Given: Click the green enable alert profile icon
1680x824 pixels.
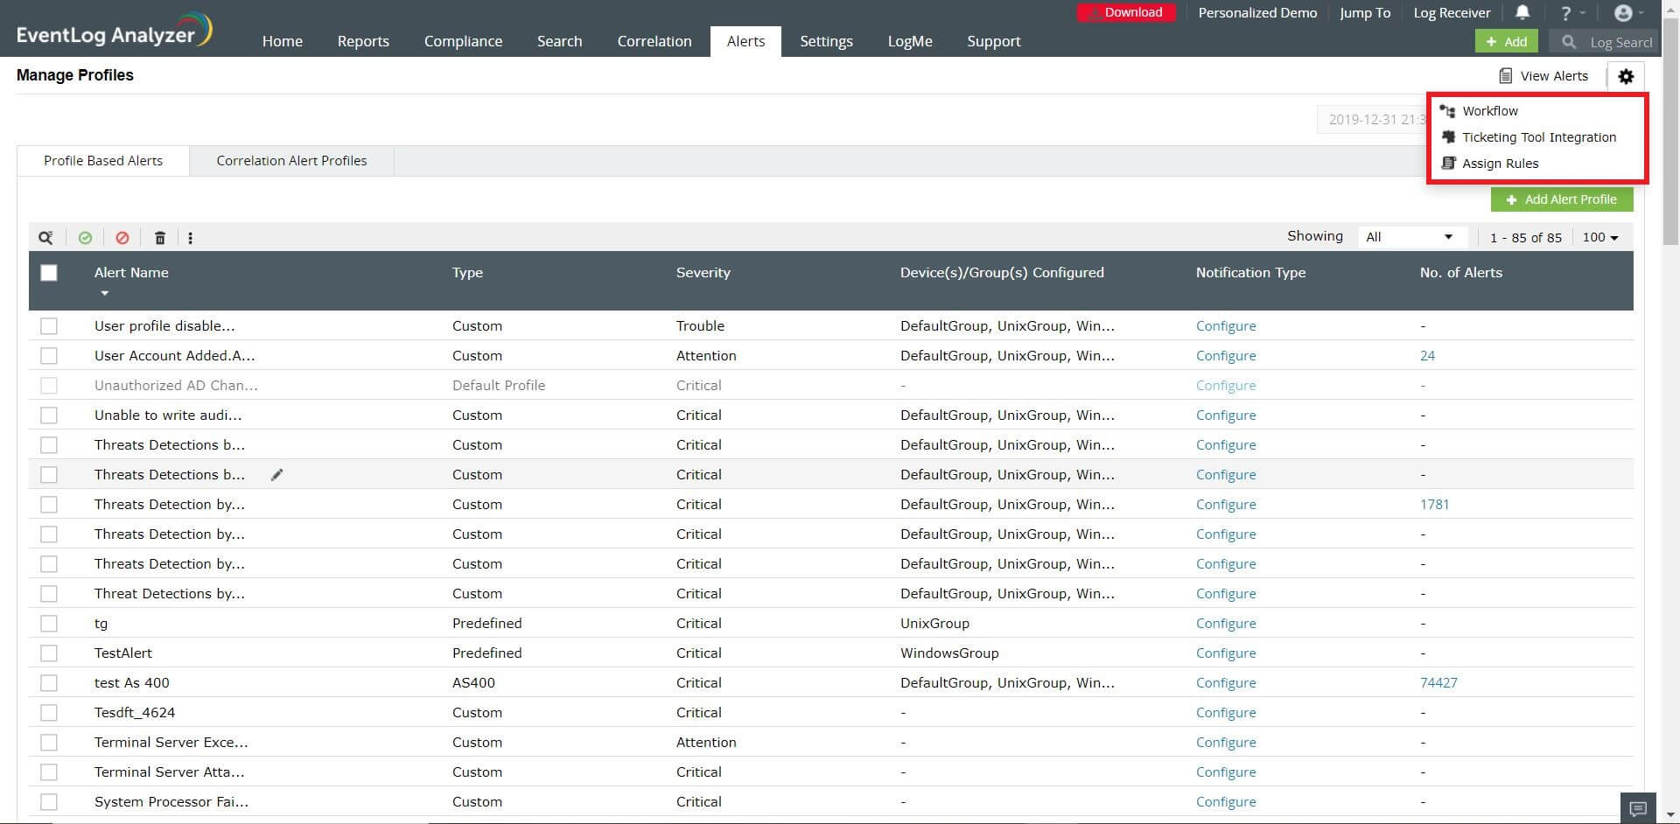Looking at the screenshot, I should (x=85, y=238).
